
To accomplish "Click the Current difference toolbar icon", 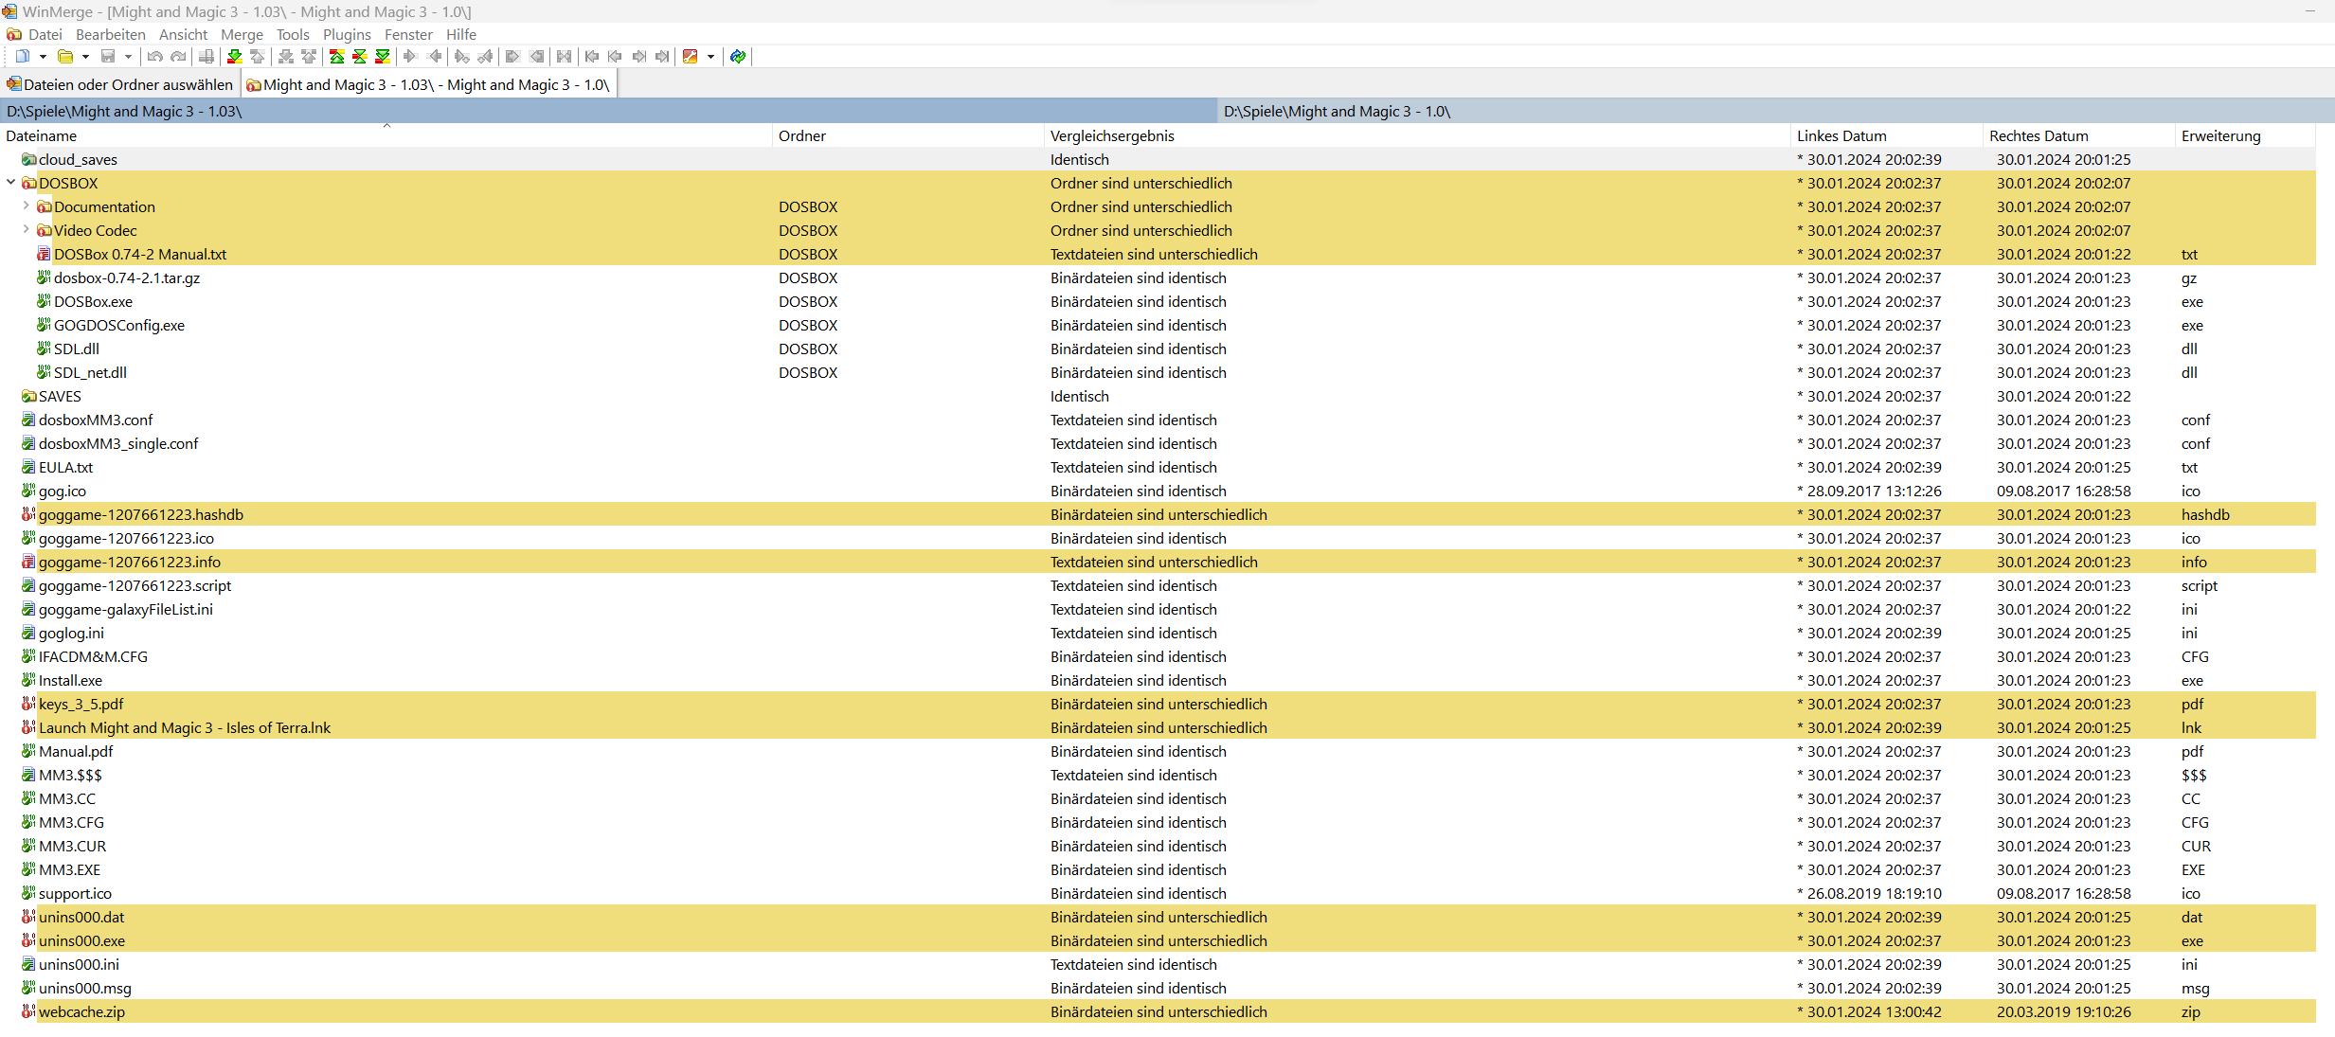I will pyautogui.click(x=360, y=57).
